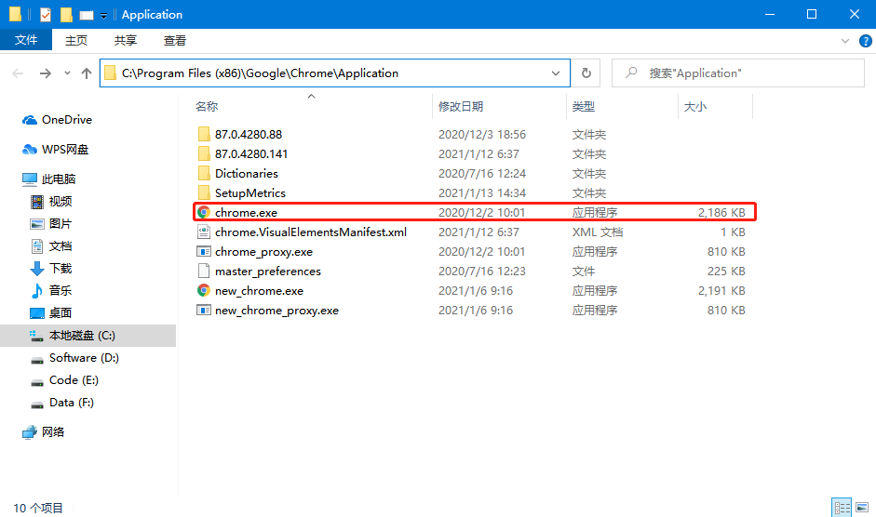Open the 音乐 folder in the sidebar
876x517 pixels.
51,290
